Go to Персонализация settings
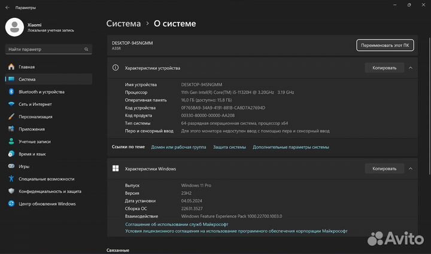431x254 pixels. 48,117
